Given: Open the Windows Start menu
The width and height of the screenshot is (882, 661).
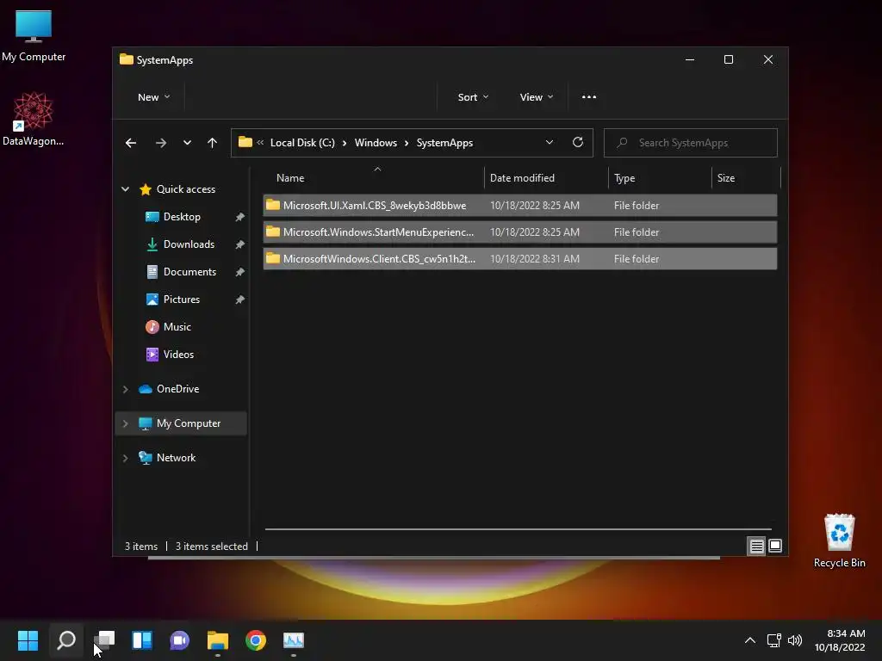Looking at the screenshot, I should pos(28,640).
